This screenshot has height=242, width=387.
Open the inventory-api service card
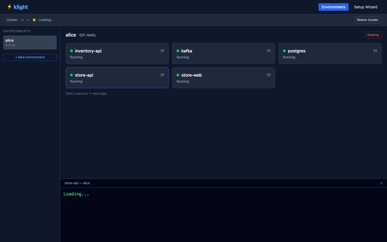coord(117,54)
